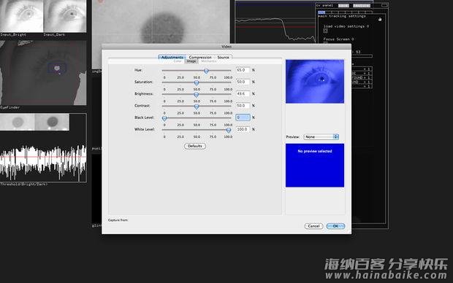Click the Black Level value field
Screen dimensions: 453x283
243,117
